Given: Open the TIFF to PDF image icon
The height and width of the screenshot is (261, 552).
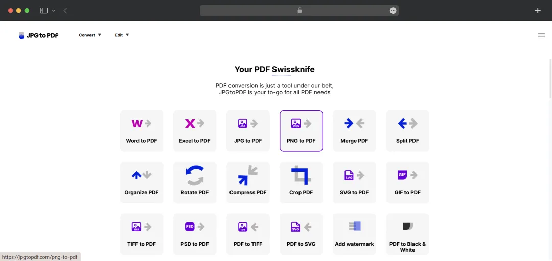Looking at the screenshot, I should pos(142,227).
